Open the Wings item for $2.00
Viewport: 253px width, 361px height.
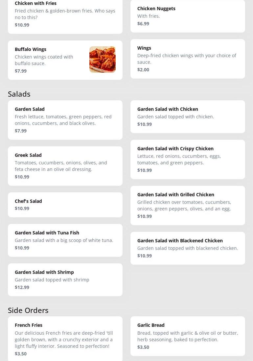point(187,59)
